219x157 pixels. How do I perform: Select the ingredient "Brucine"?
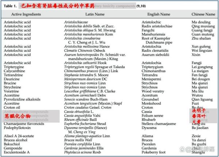coord(10,83)
